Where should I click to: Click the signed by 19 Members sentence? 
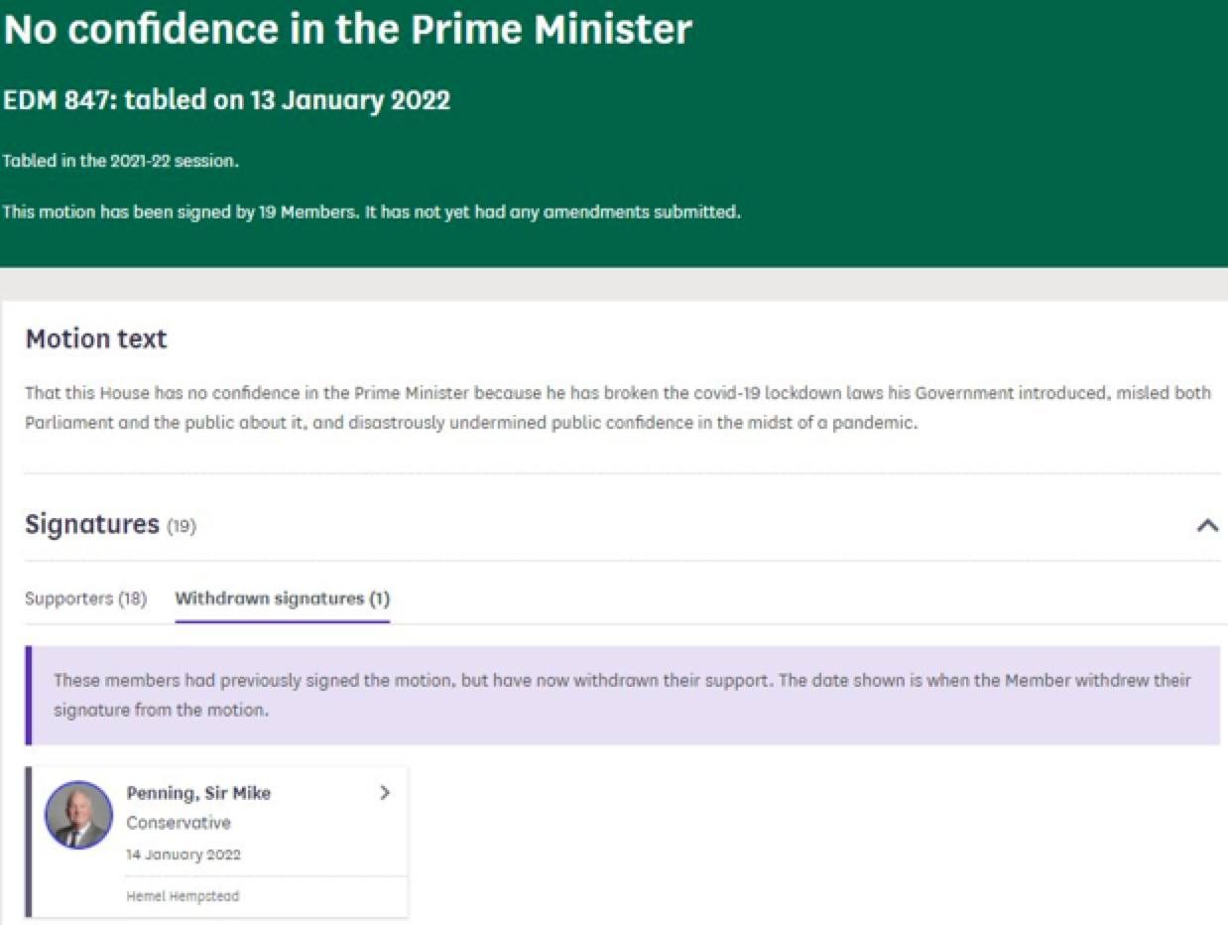point(371,211)
